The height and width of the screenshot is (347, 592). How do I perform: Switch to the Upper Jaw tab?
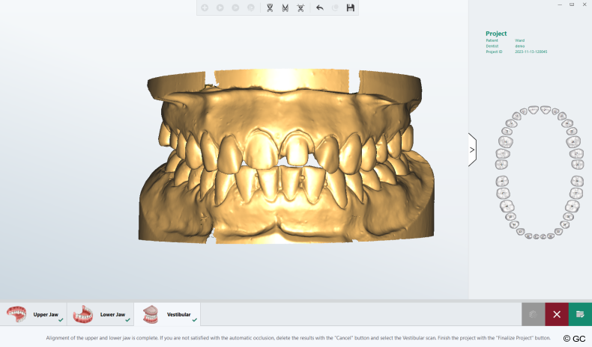coord(33,314)
